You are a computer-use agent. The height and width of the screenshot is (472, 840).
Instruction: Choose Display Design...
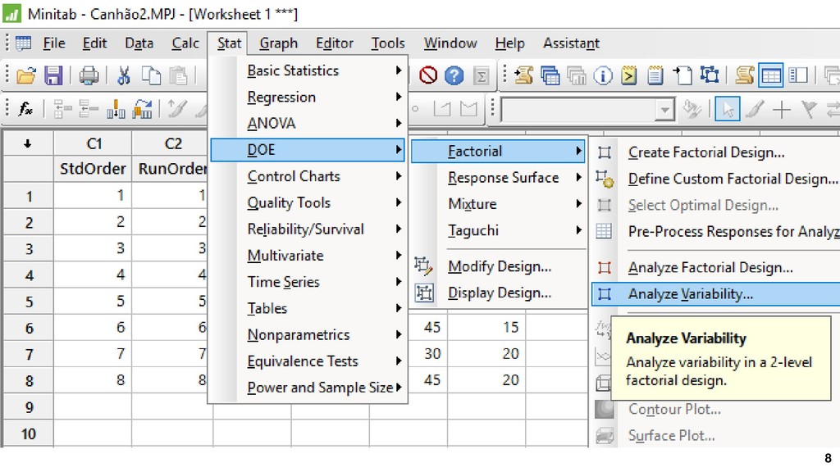pyautogui.click(x=498, y=293)
